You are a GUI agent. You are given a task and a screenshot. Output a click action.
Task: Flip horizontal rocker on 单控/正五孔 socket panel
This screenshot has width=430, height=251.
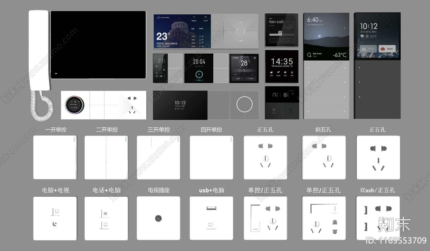[324, 209]
